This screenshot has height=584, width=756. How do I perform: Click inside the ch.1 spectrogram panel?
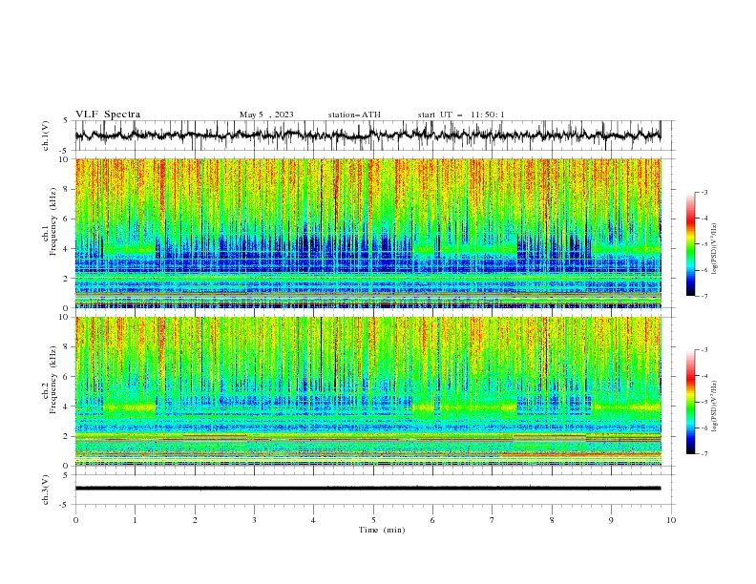(x=368, y=233)
